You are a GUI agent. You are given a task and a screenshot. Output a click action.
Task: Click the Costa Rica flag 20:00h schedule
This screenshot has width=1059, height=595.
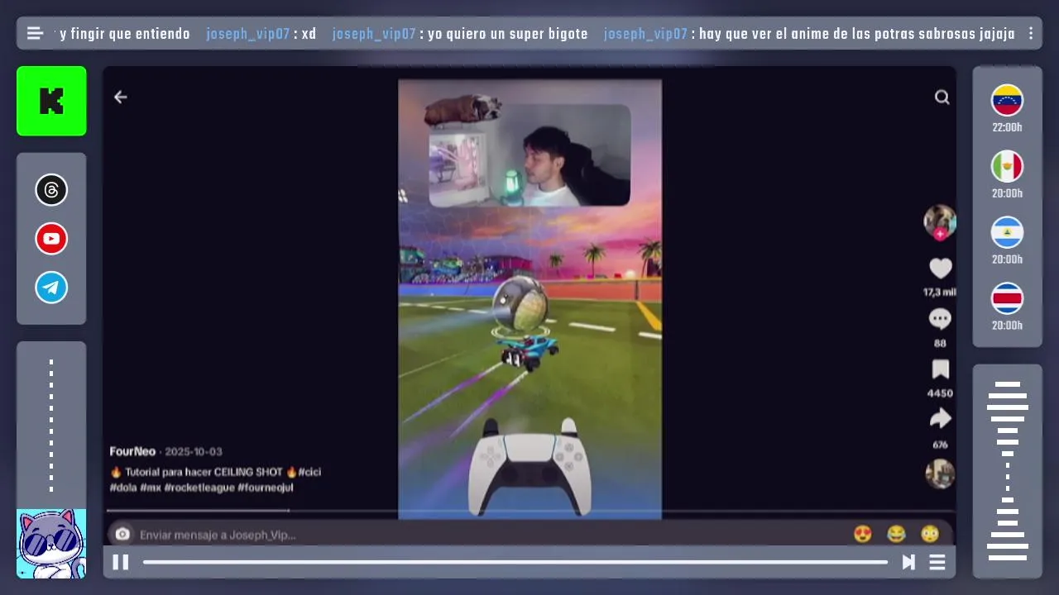coord(1007,307)
